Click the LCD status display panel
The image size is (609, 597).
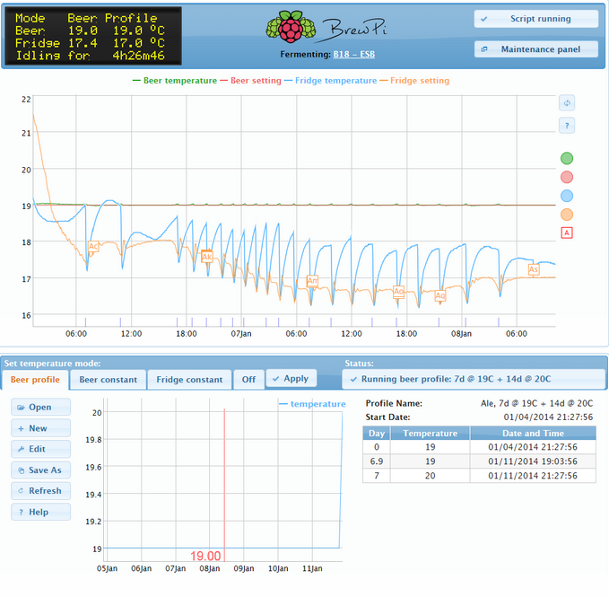click(92, 37)
